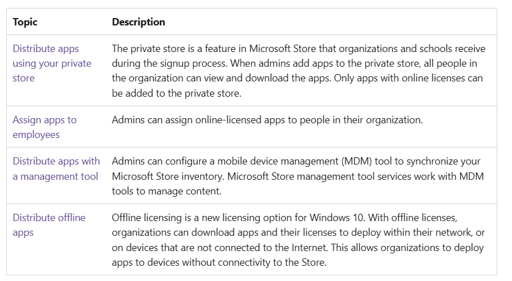
Task: Open Distribute apps with a management tool link
Action: (x=56, y=168)
